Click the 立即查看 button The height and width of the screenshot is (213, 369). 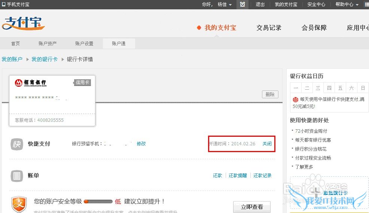click(x=252, y=207)
